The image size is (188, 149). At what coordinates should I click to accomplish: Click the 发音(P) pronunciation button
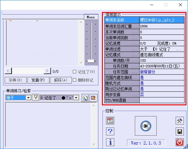[38, 80]
